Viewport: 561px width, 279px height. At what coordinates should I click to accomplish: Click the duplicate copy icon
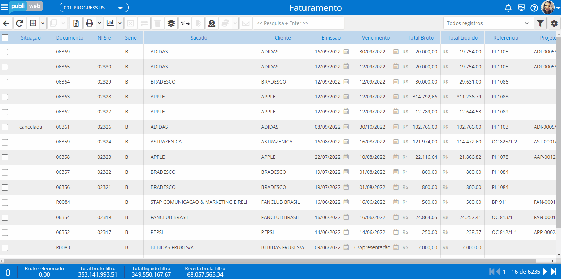[x=53, y=23]
